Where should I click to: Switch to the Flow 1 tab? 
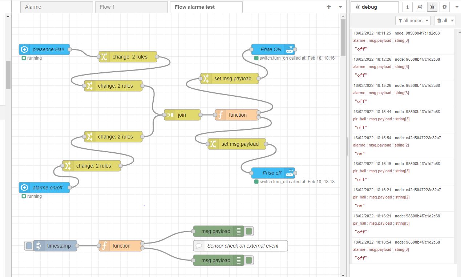click(131, 7)
